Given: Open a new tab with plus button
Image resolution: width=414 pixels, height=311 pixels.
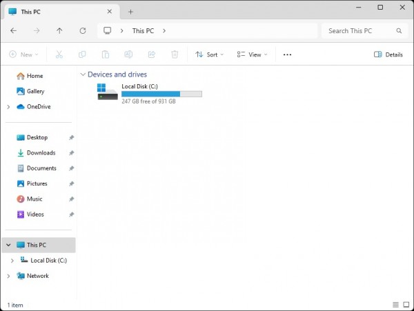Looking at the screenshot, I should (130, 12).
